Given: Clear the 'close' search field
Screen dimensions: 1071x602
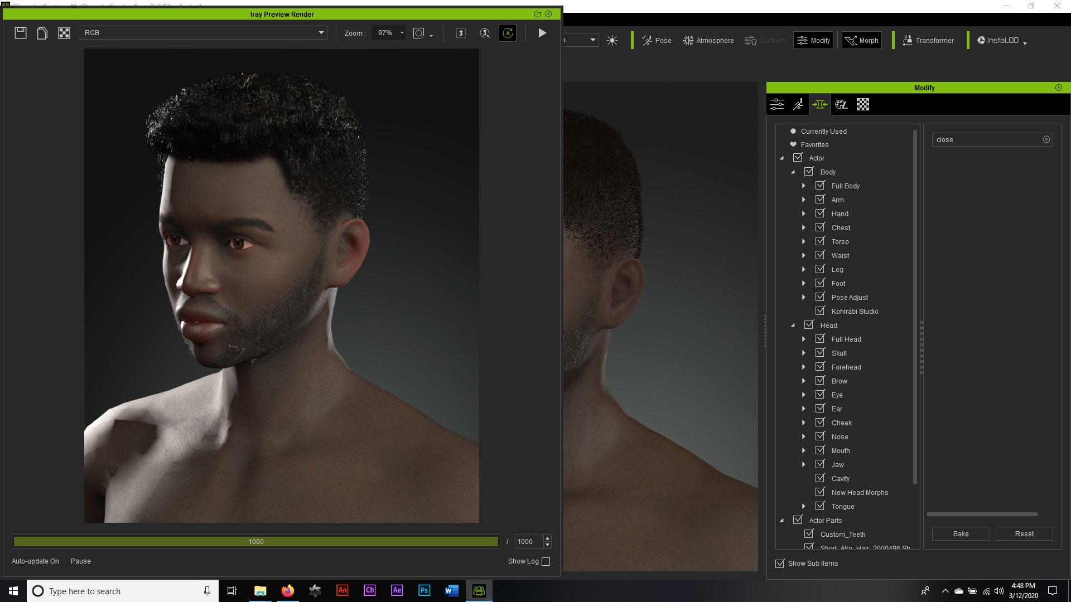Looking at the screenshot, I should [x=1046, y=139].
